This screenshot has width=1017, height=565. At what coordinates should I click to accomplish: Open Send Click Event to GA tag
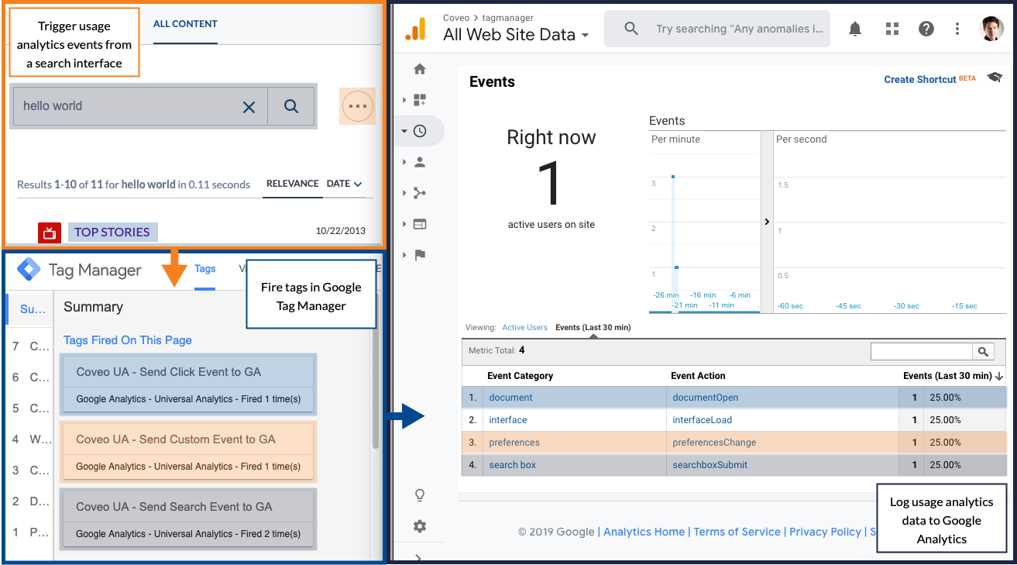[188, 384]
